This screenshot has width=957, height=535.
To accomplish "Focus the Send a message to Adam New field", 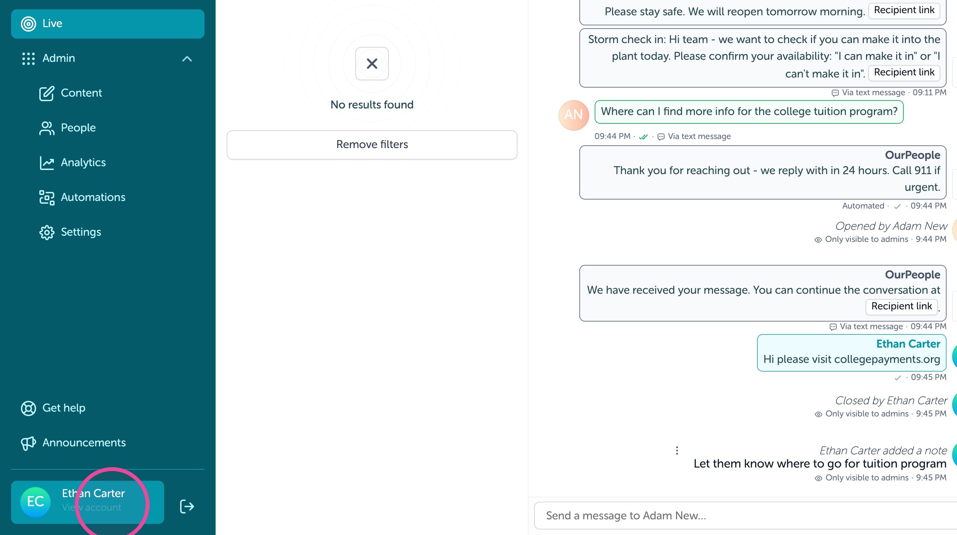I will [745, 515].
